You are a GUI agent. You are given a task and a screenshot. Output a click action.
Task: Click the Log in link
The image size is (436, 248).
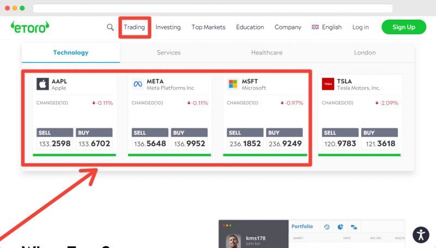pos(360,27)
